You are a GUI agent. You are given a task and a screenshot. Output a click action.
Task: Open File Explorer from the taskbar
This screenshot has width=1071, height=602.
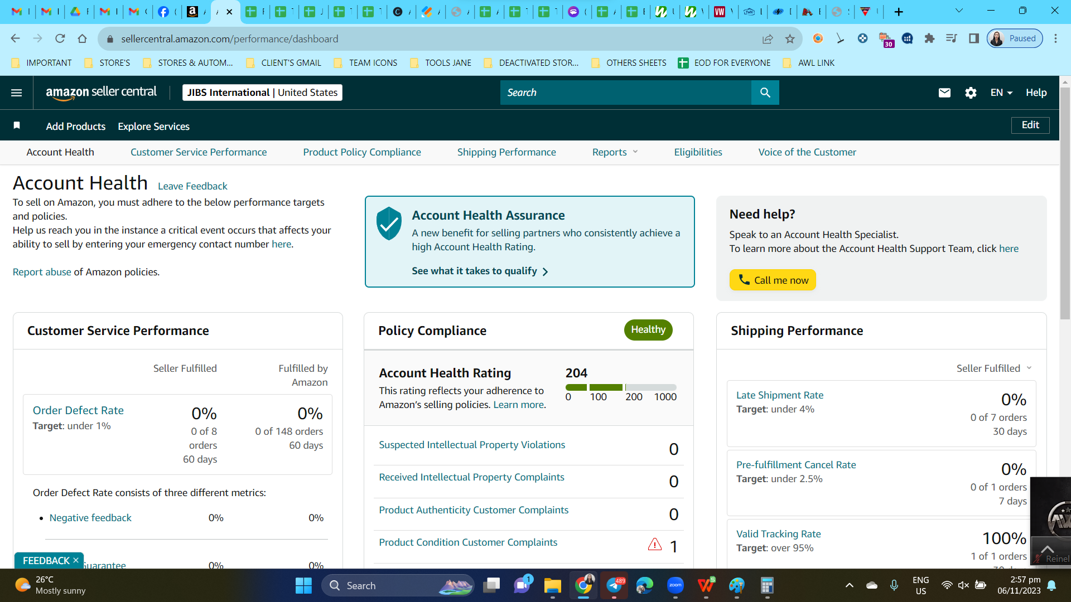click(552, 585)
